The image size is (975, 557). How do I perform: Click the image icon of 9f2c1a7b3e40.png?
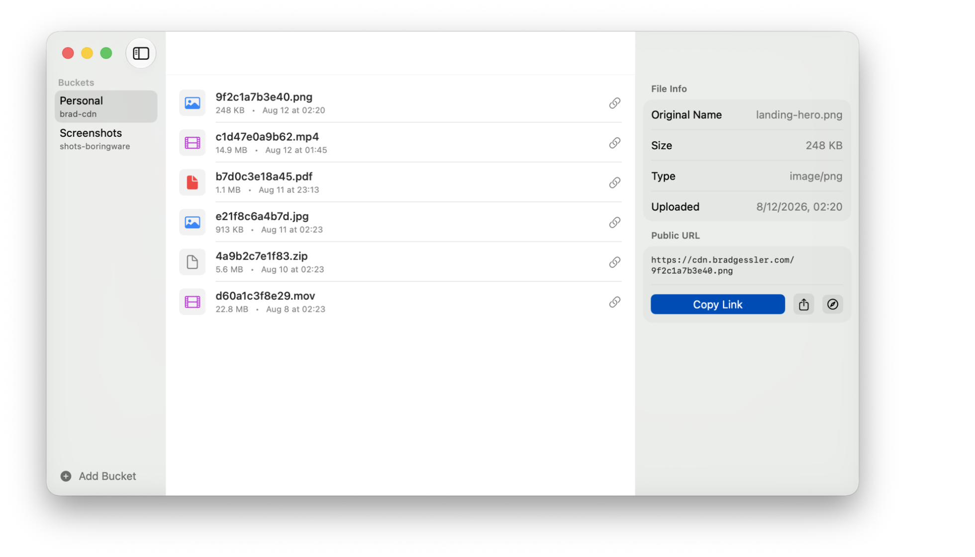(192, 103)
